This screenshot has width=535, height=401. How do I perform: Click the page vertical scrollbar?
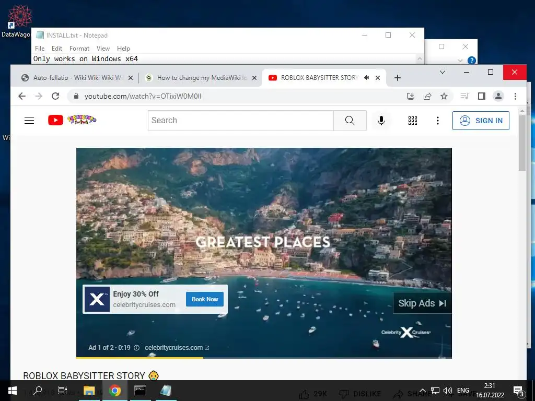(x=522, y=143)
